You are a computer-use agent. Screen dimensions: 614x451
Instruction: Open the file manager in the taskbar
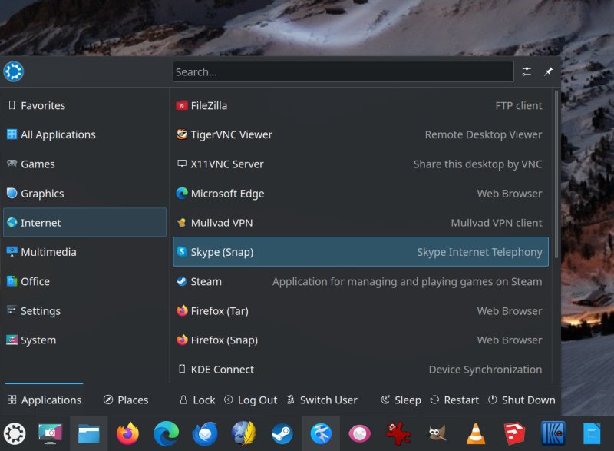[x=89, y=433]
